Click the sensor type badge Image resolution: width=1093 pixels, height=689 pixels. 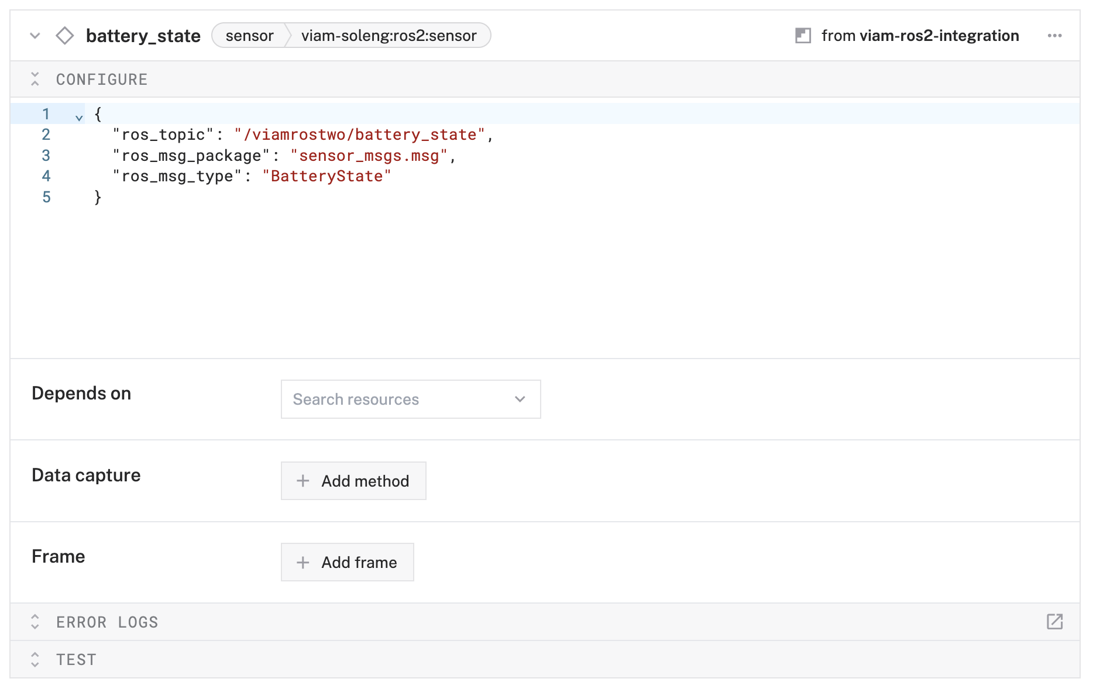pos(250,36)
